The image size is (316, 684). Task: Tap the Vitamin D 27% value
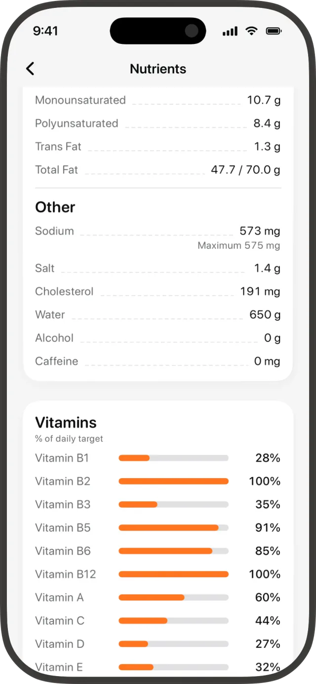pyautogui.click(x=268, y=644)
